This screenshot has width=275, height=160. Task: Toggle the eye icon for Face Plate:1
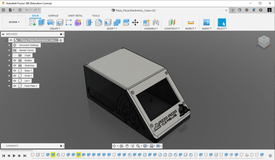click(x=15, y=86)
